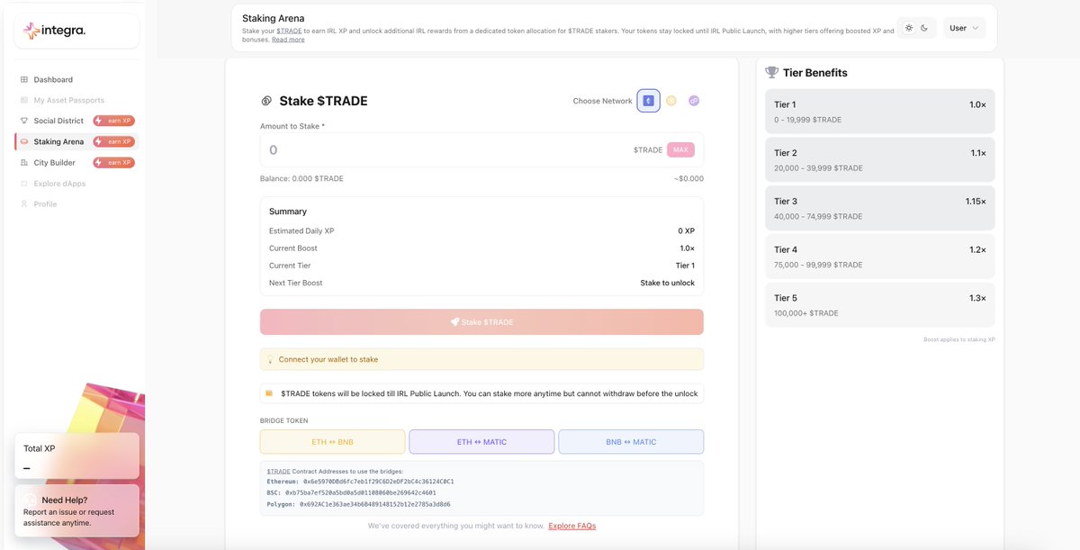Click the Polygon contract address
The width and height of the screenshot is (1080, 550).
point(374,504)
